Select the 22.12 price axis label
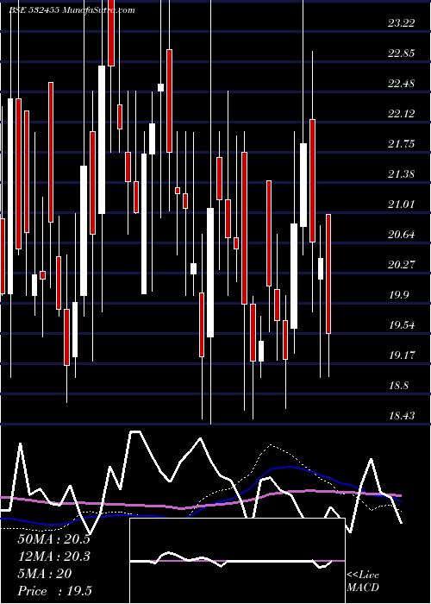This screenshot has height=604, width=431. [x=402, y=113]
